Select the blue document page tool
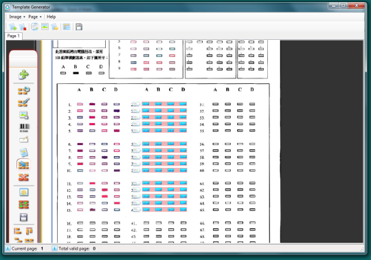371x260 pixels. click(x=23, y=153)
